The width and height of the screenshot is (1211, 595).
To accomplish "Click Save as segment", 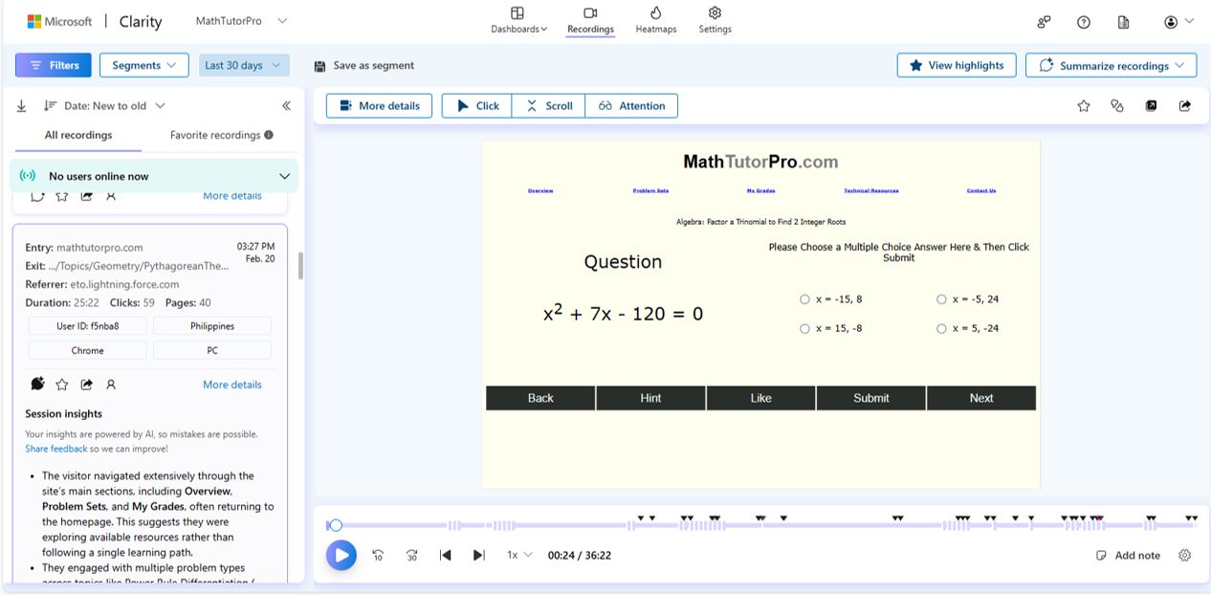I will [364, 66].
